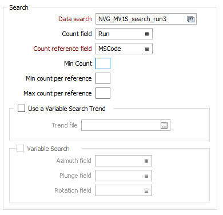Open the Count reference field list icon

point(147,49)
